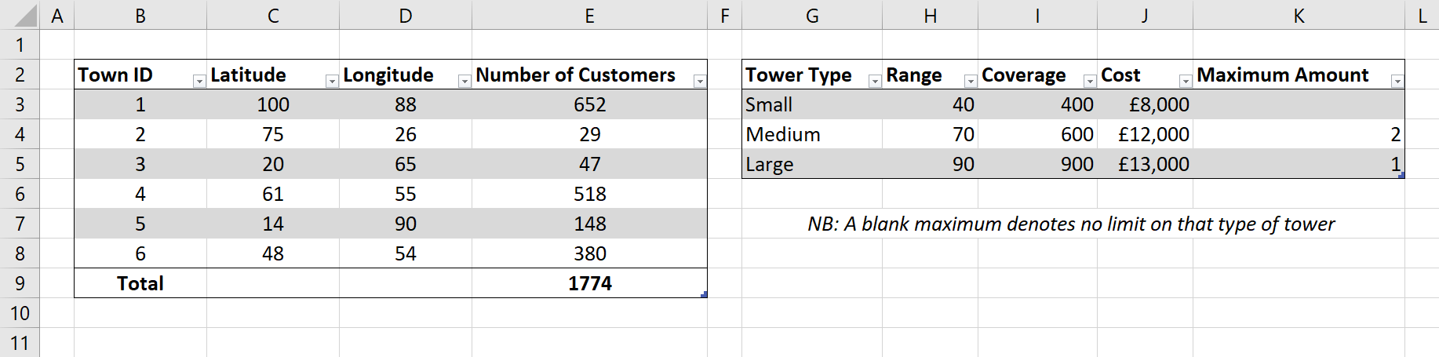1439x357 pixels.
Task: Click the cell with latitude 100
Action: tap(273, 104)
